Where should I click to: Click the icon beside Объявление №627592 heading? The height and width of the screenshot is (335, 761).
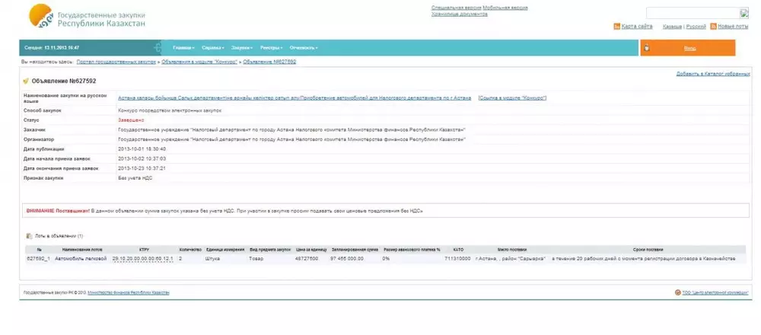click(x=26, y=81)
